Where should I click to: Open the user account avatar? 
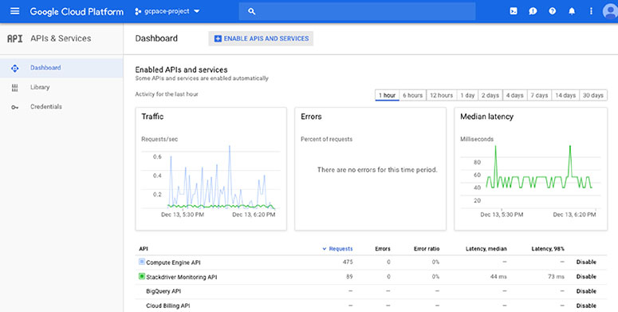pos(610,11)
